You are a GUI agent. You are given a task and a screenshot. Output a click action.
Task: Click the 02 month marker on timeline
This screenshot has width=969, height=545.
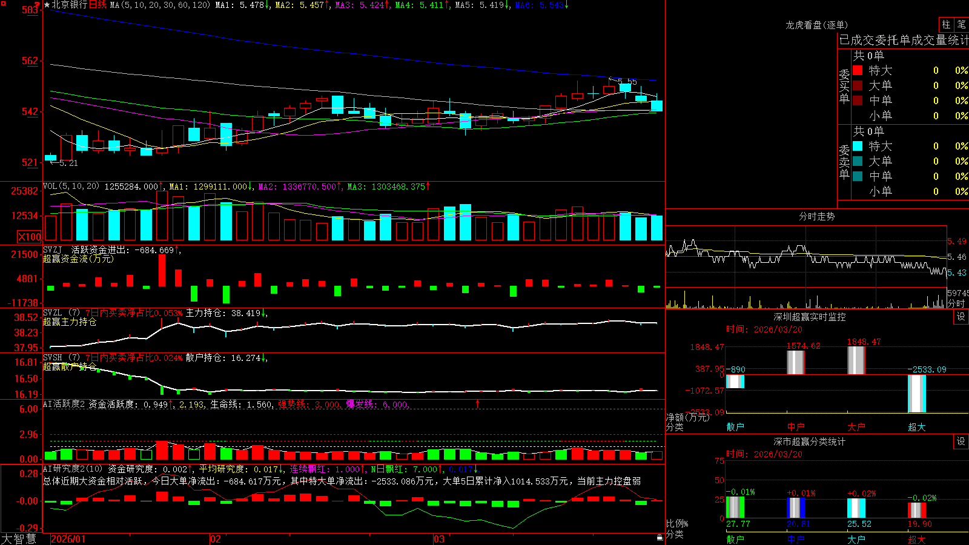[215, 539]
